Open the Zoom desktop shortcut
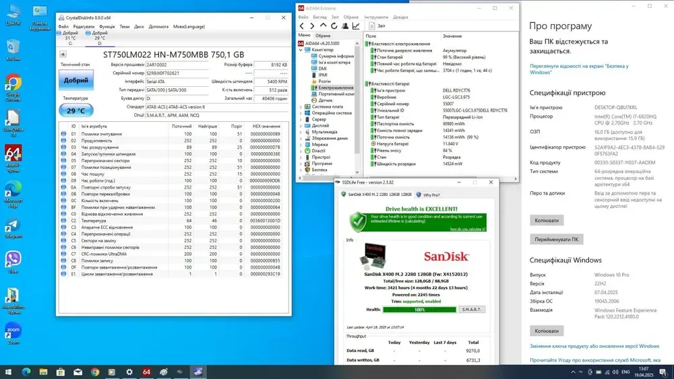The image size is (674, 379). [13, 331]
